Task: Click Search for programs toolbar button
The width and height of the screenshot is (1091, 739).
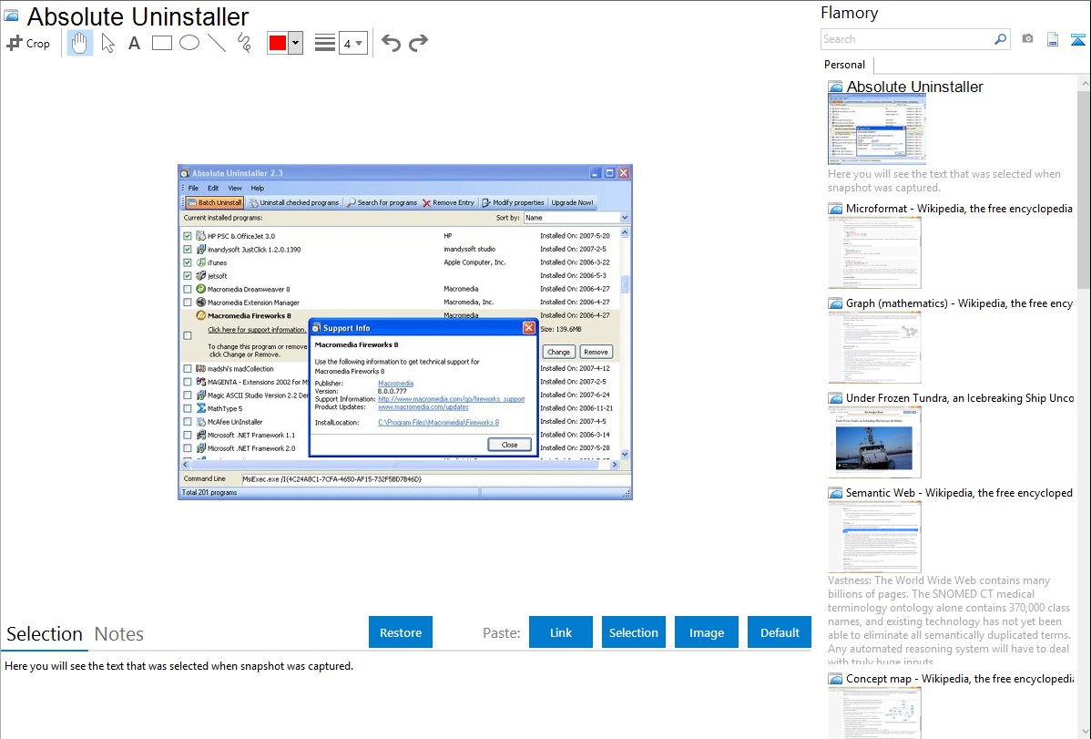Action: pyautogui.click(x=382, y=202)
